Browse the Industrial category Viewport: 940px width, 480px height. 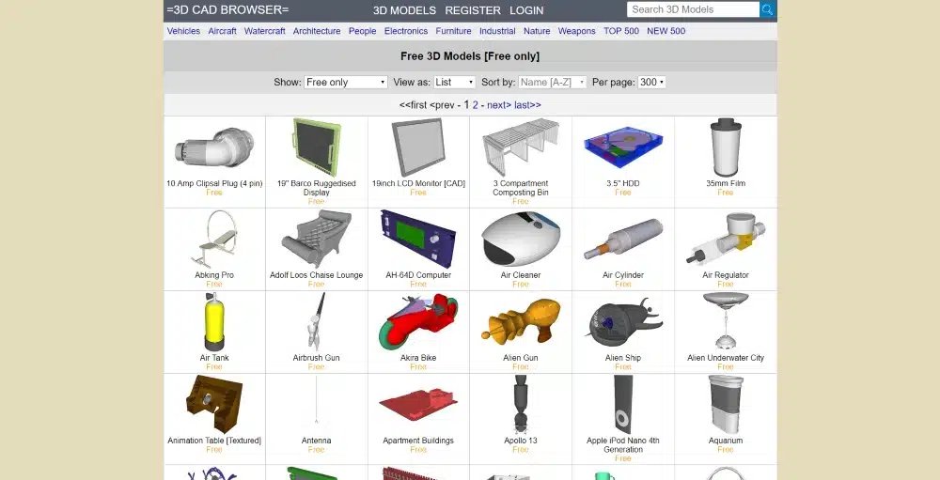pyautogui.click(x=497, y=31)
